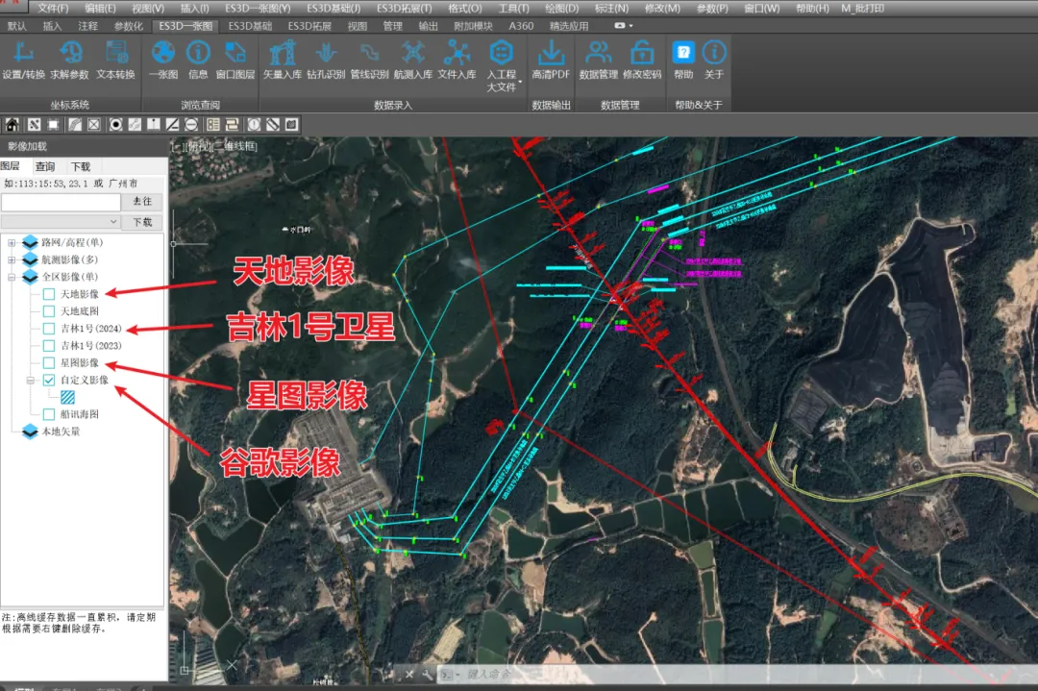Open the 入工程大文件 dropdown arrow

(520, 83)
